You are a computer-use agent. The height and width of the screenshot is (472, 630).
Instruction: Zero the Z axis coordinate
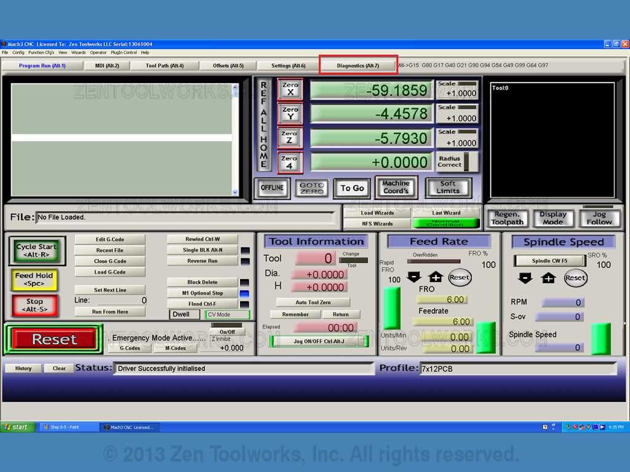[x=290, y=137]
